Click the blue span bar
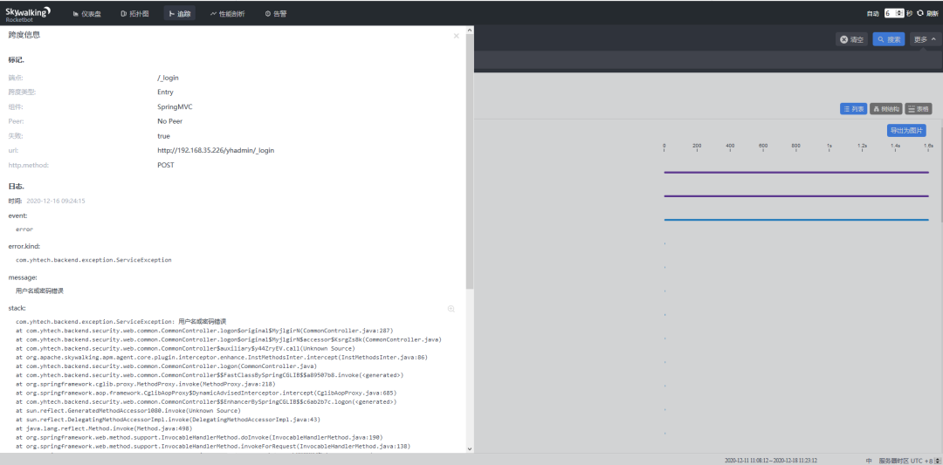The image size is (943, 465). (796, 220)
